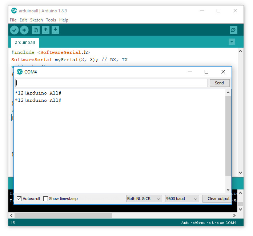
Task: Click the serial monitor vertical scrollbar thumb
Action: pos(228,136)
